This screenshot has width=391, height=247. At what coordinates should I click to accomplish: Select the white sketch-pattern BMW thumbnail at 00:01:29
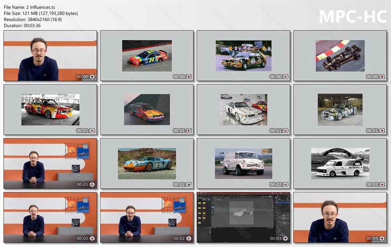[x=243, y=110]
